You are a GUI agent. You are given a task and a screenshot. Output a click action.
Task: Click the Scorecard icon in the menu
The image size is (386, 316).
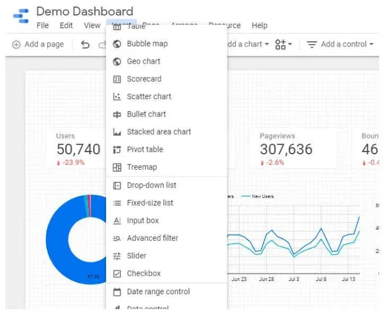point(117,79)
